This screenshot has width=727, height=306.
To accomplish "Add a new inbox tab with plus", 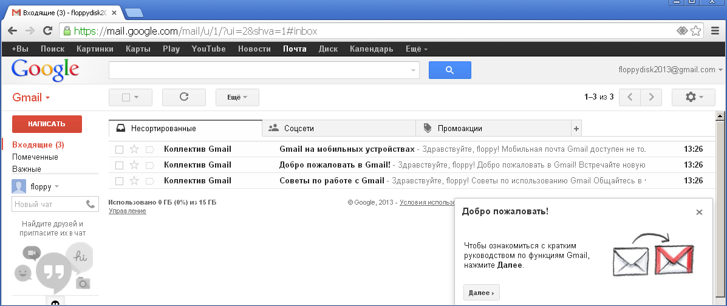I will point(576,129).
